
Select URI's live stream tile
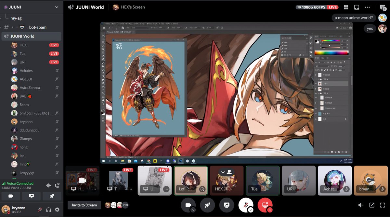(154, 181)
